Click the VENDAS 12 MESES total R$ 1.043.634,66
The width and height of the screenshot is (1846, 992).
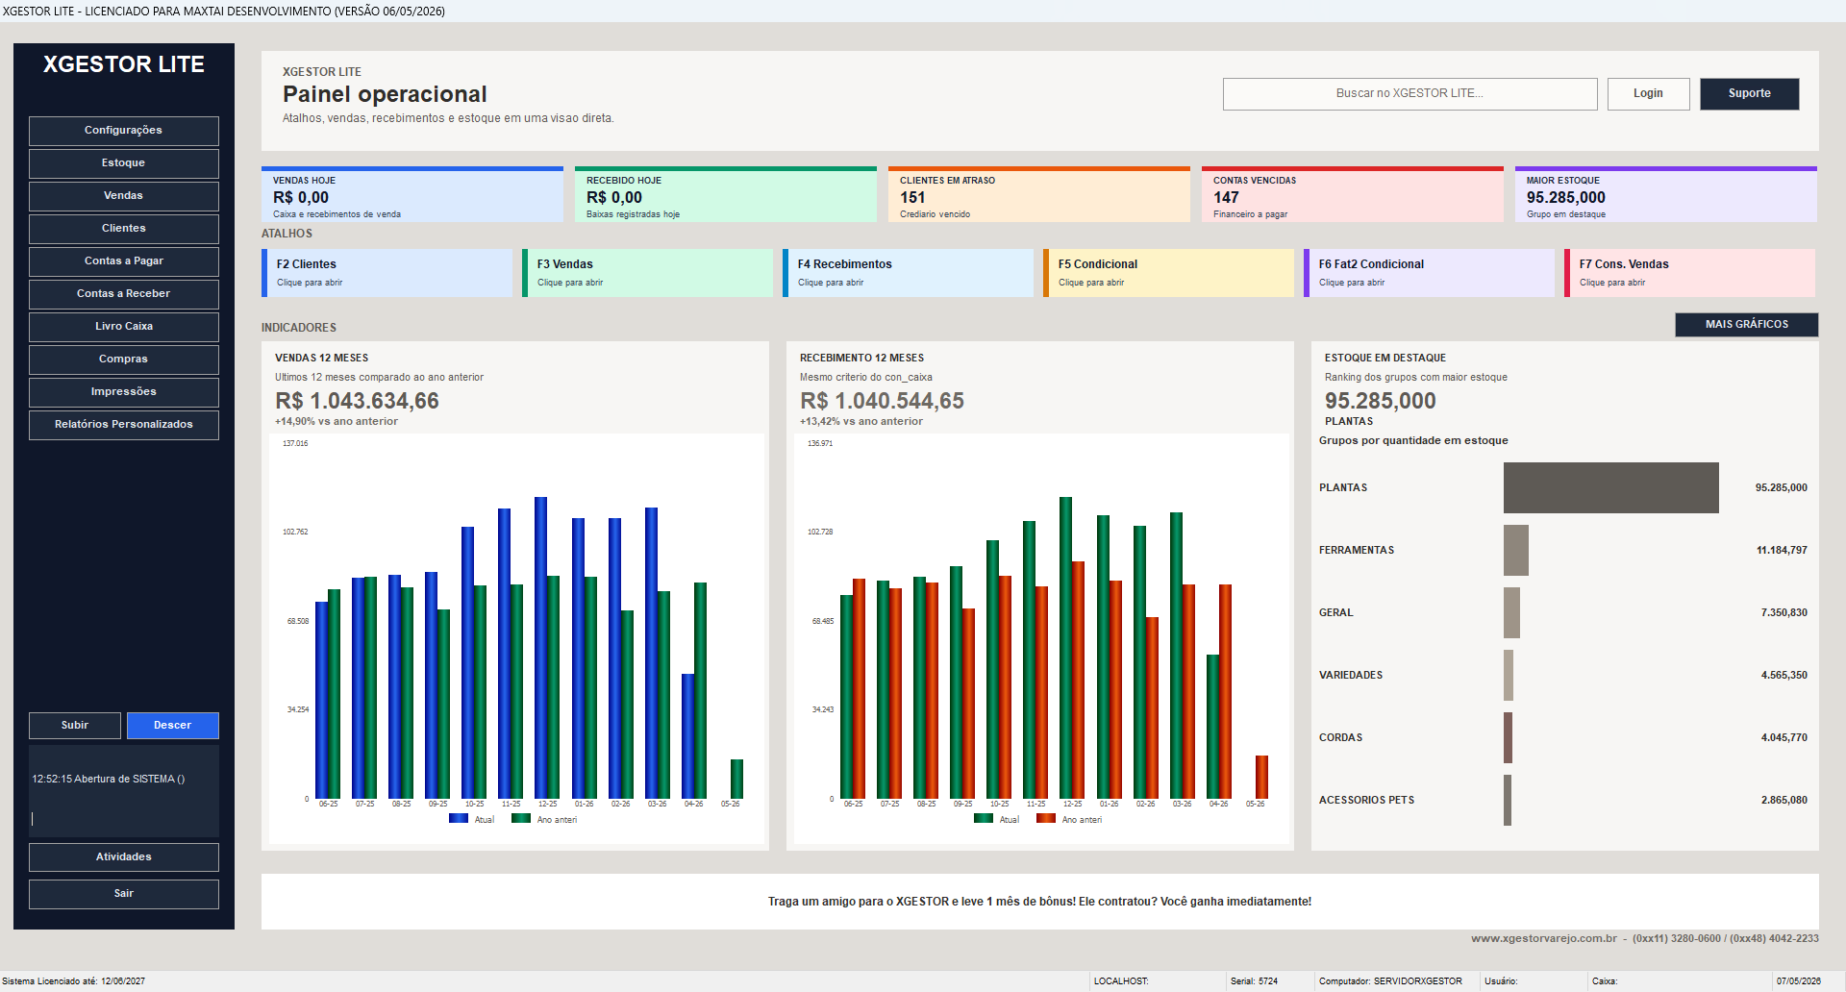pos(357,401)
